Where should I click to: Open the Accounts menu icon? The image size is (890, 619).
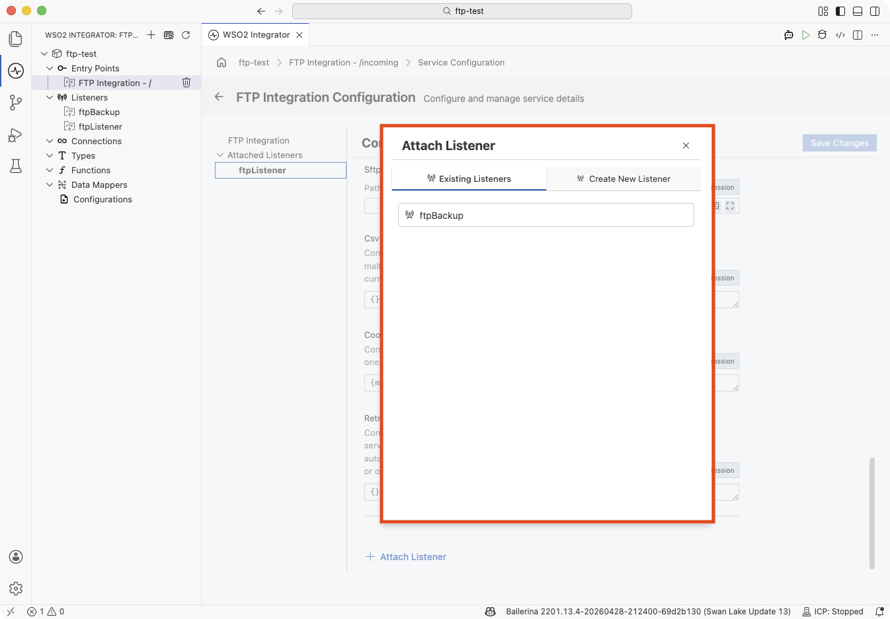16,557
